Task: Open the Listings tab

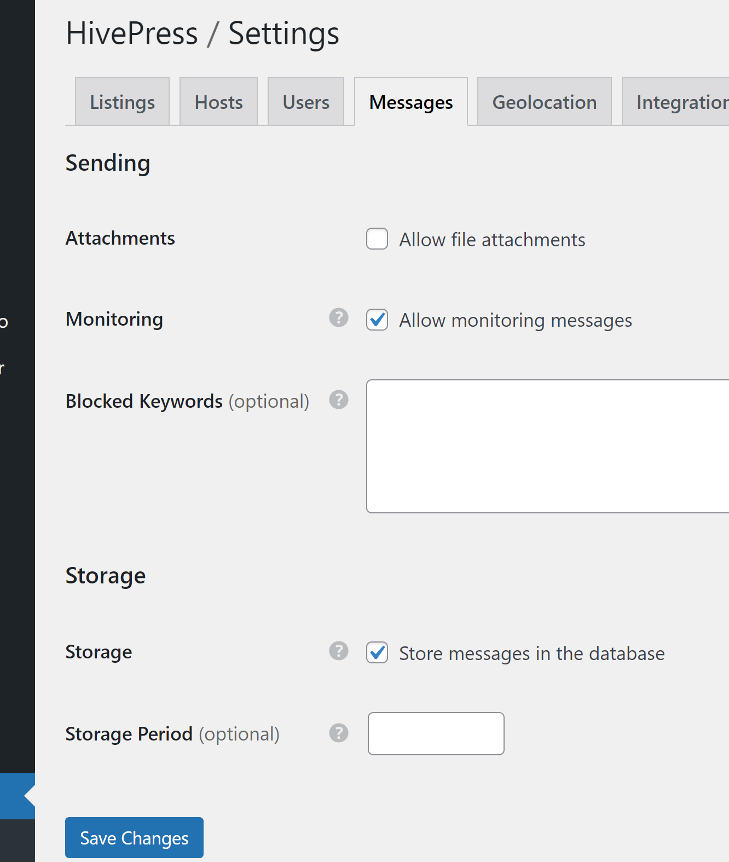Action: point(123,102)
